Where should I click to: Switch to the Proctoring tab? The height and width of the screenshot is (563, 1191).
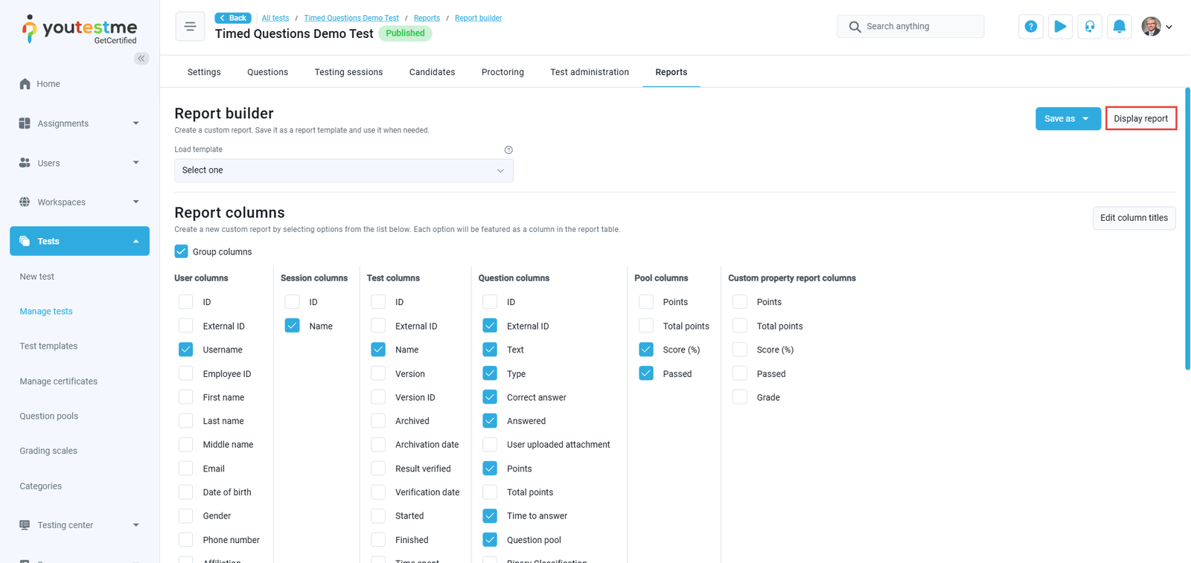click(x=502, y=72)
